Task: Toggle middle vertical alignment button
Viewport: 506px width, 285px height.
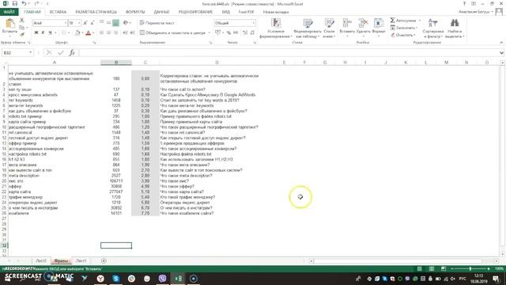Action: point(109,23)
